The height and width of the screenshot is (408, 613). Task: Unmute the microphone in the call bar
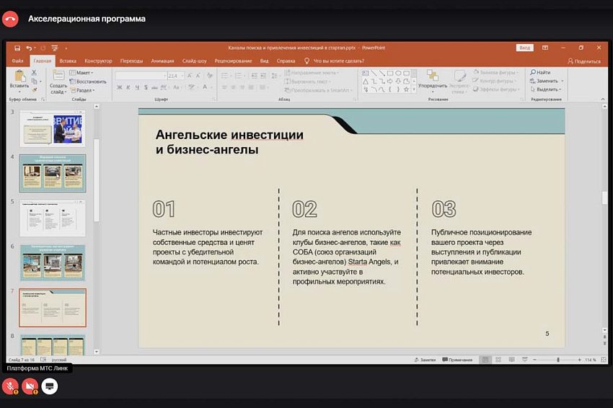click(x=10, y=386)
